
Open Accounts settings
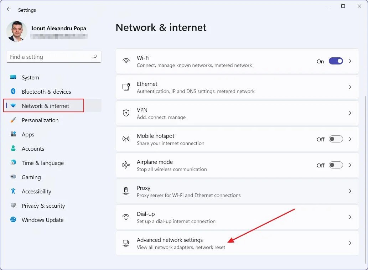[x=33, y=149]
